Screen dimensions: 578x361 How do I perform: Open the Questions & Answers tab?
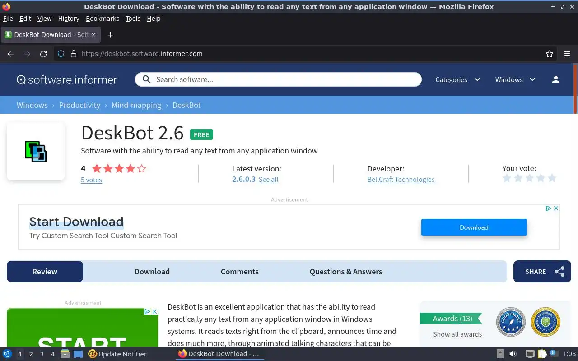[346, 272]
